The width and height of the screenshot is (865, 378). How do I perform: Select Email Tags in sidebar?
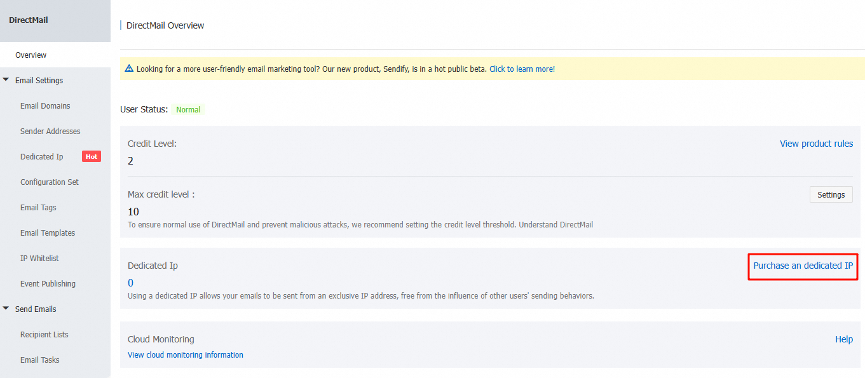click(x=38, y=208)
